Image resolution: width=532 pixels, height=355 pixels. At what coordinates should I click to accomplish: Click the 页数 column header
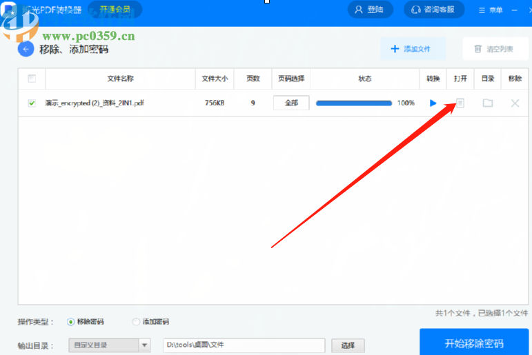pos(253,79)
